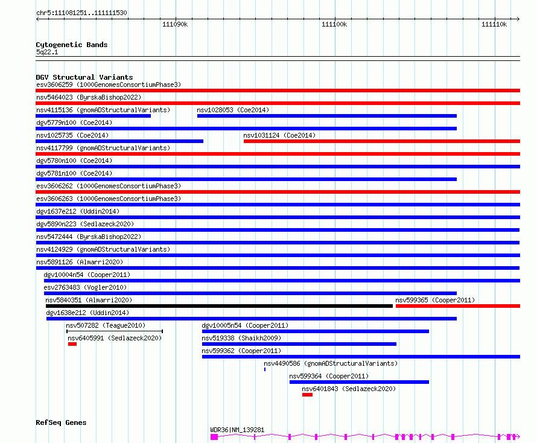Viewport: 537px width, 443px height.
Task: Open nsv6401843 (Sedlazeck2020) label
Action: click(x=349, y=389)
